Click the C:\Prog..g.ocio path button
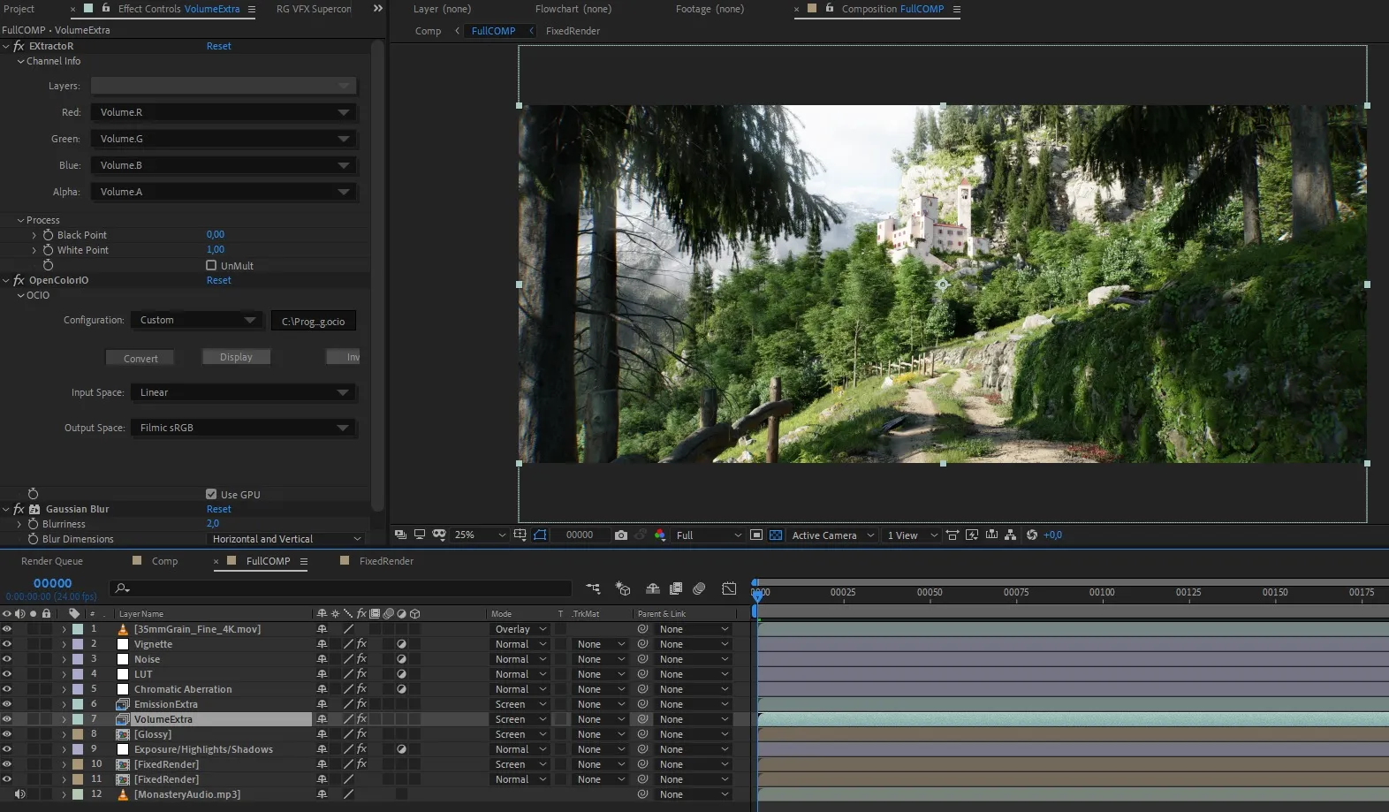Viewport: 1389px width, 812px height. [x=314, y=322]
